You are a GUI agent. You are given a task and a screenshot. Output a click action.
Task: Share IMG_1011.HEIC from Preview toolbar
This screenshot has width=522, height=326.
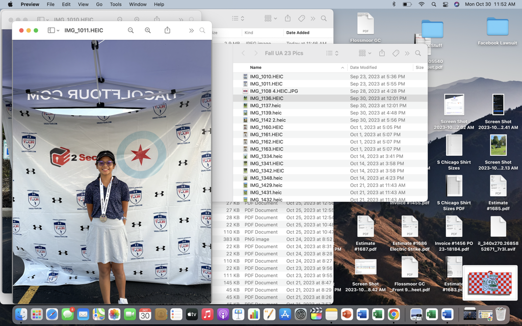point(167,30)
